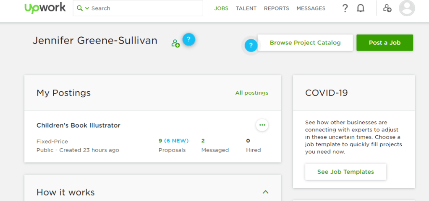Click the invite user icon in the top navigation

point(387,8)
